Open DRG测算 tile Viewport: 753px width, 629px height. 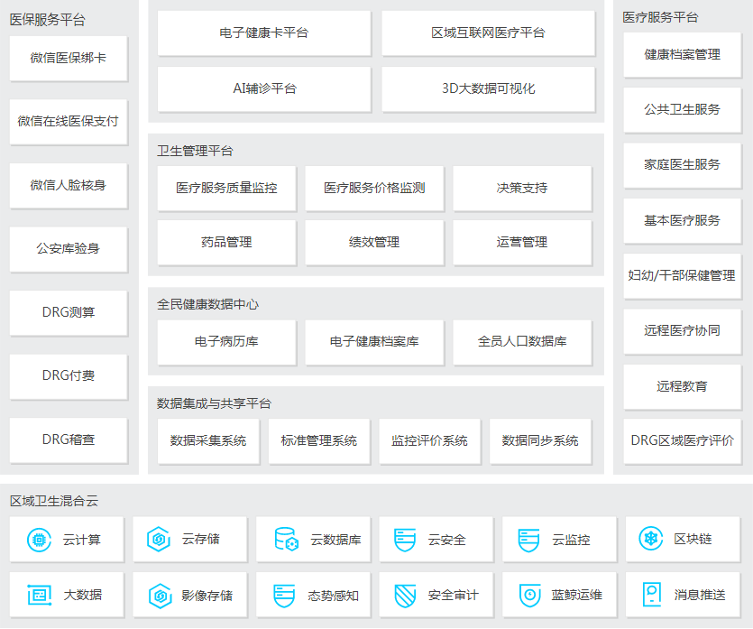coord(68,312)
